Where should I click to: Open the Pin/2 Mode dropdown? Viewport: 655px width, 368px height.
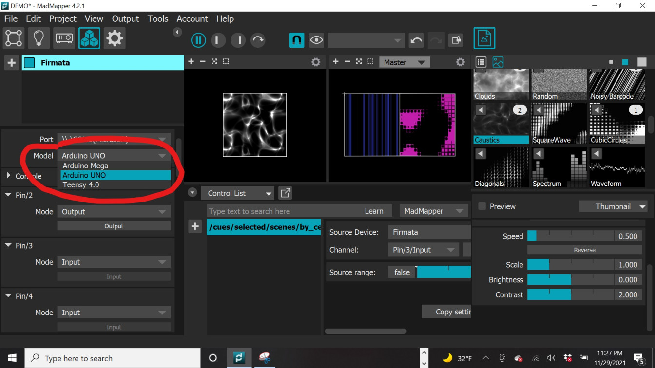[114, 212]
